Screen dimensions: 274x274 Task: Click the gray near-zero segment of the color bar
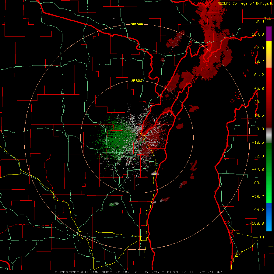point(269,135)
